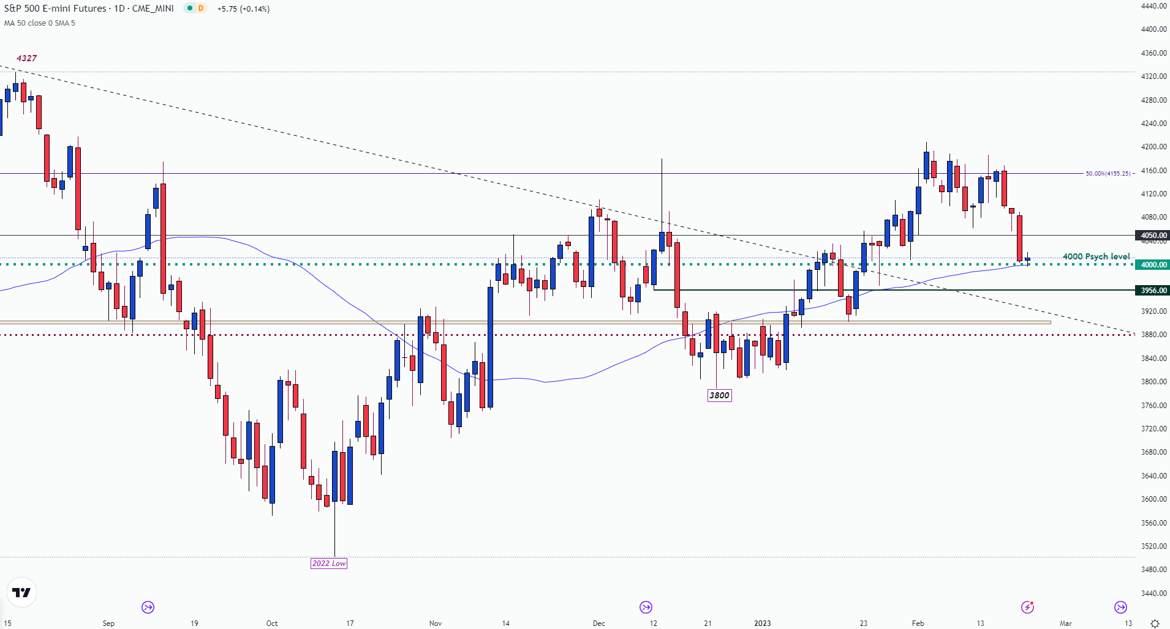This screenshot has height=629, width=1170.
Task: Select the 50.00% (4155.25) Fibonacci label
Action: (x=1108, y=174)
